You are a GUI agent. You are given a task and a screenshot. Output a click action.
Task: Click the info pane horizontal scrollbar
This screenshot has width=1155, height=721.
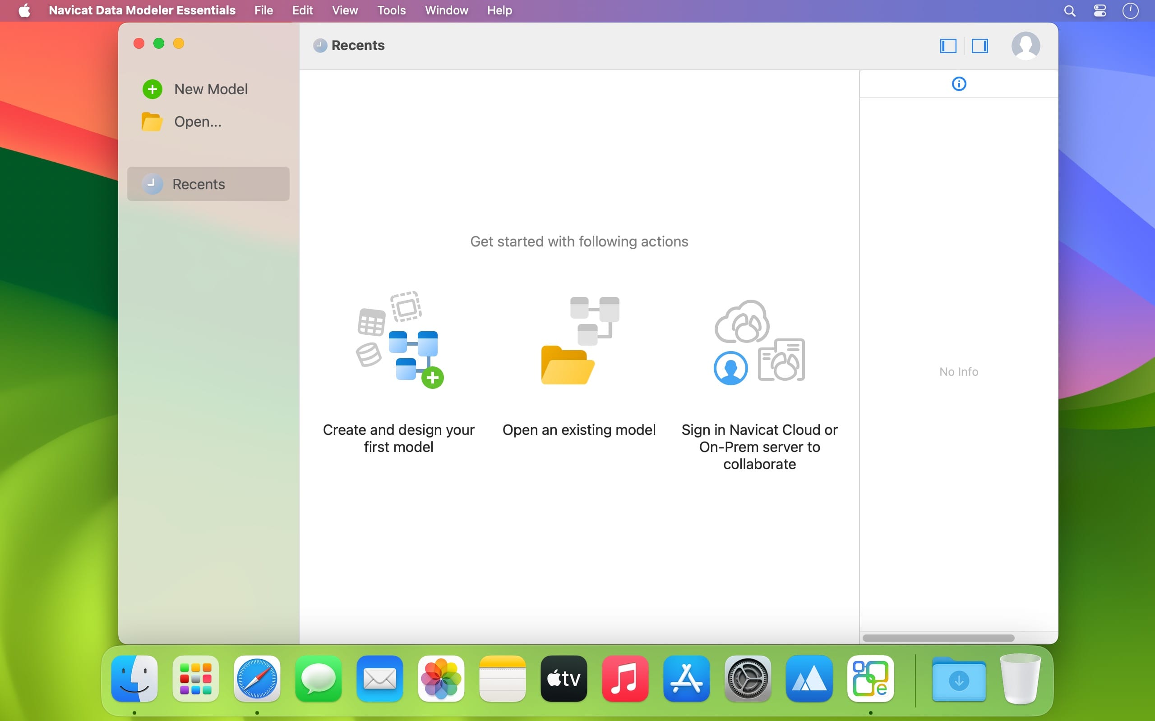pyautogui.click(x=938, y=638)
